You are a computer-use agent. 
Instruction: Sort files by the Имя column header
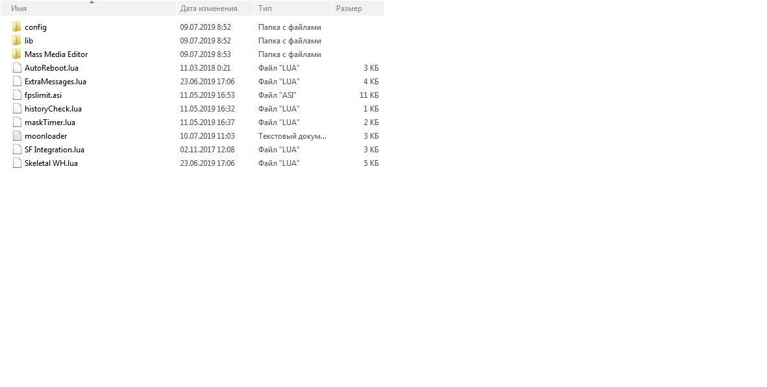[x=19, y=8]
